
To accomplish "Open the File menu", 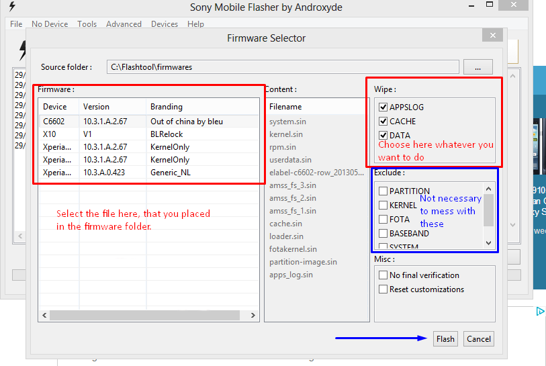I will pos(16,24).
